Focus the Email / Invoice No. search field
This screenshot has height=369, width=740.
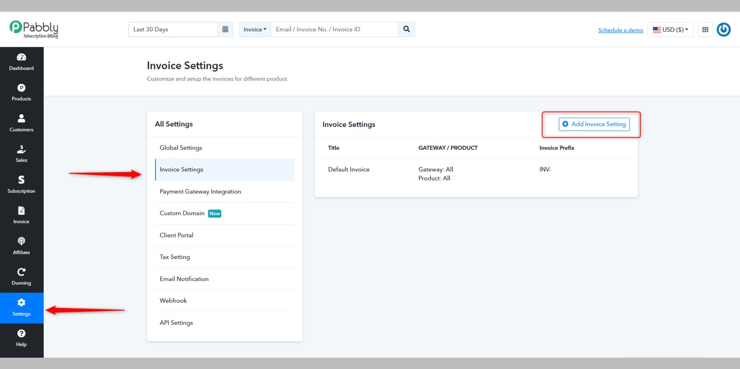(334, 29)
